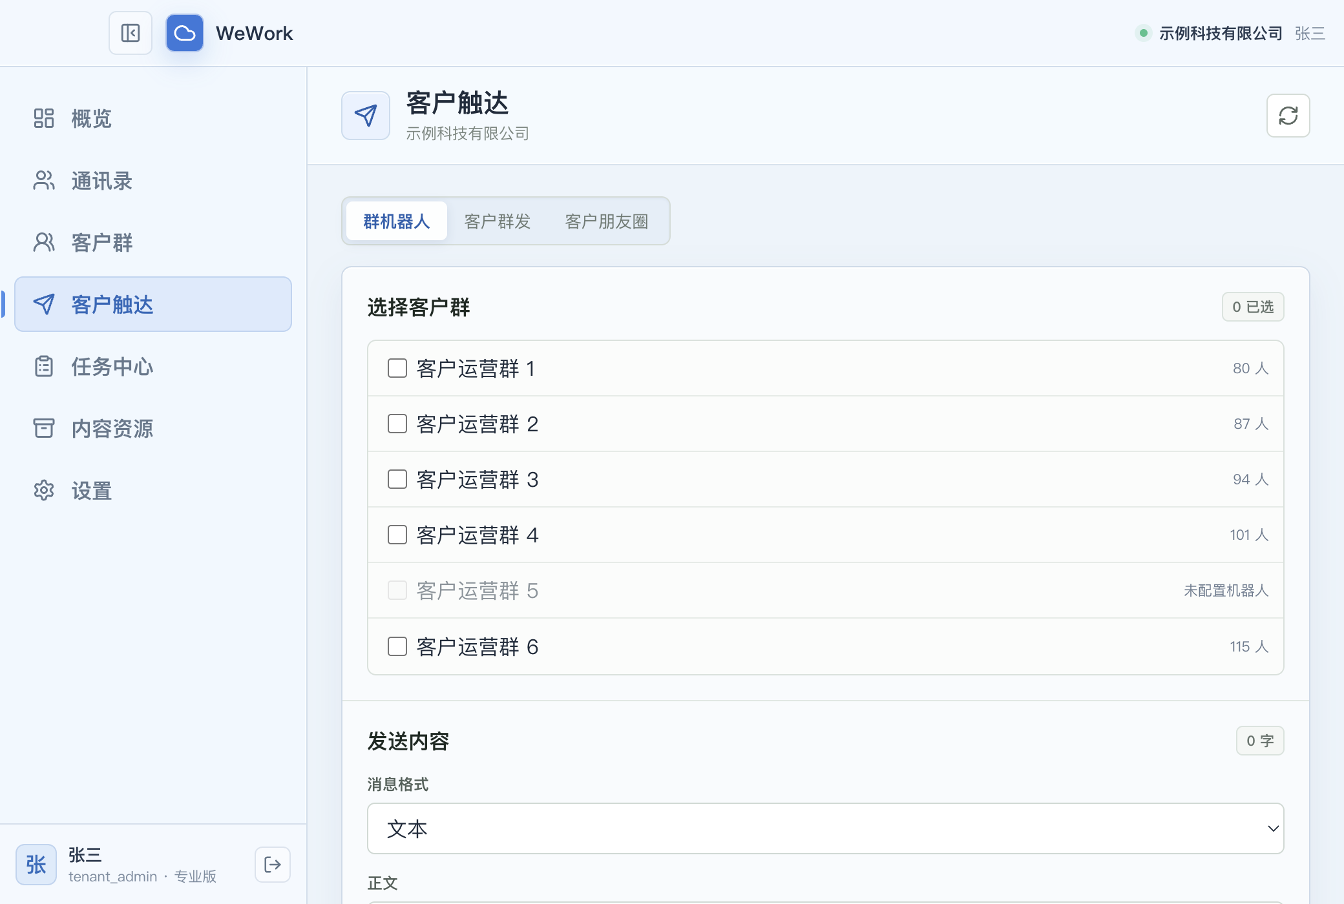Click the 80 人 member count
This screenshot has width=1344, height=904.
point(1251,368)
